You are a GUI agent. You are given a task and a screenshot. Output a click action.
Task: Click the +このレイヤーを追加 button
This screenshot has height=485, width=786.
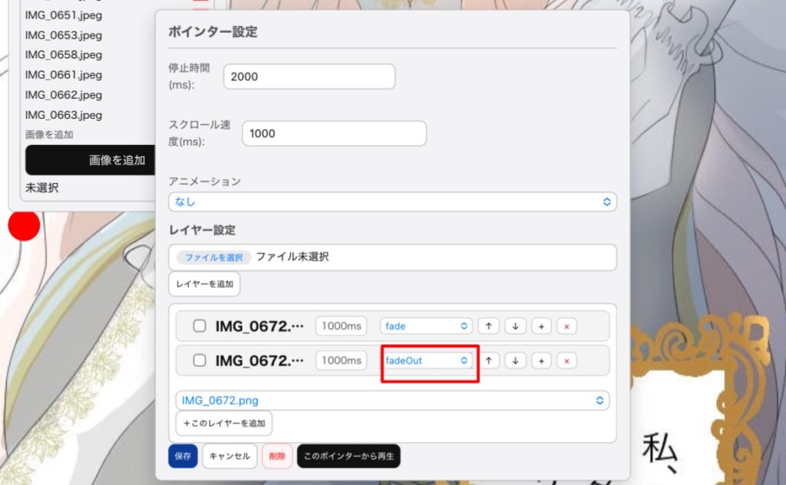coord(224,424)
